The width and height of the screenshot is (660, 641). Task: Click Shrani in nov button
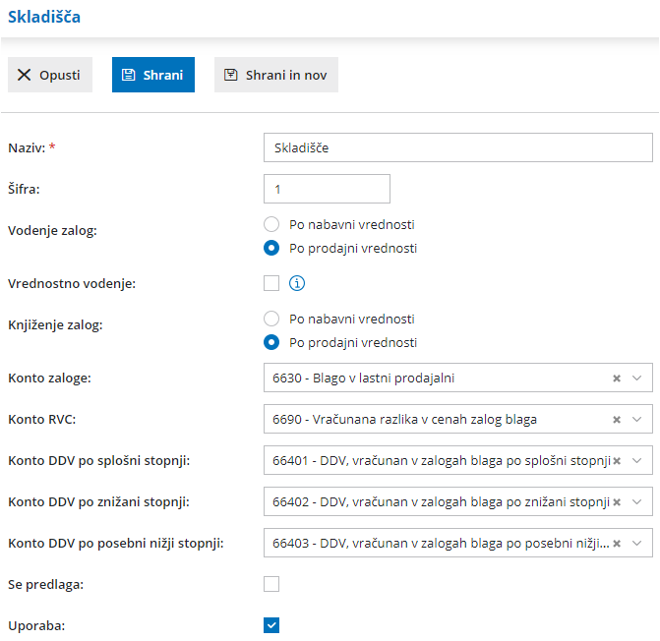[276, 75]
